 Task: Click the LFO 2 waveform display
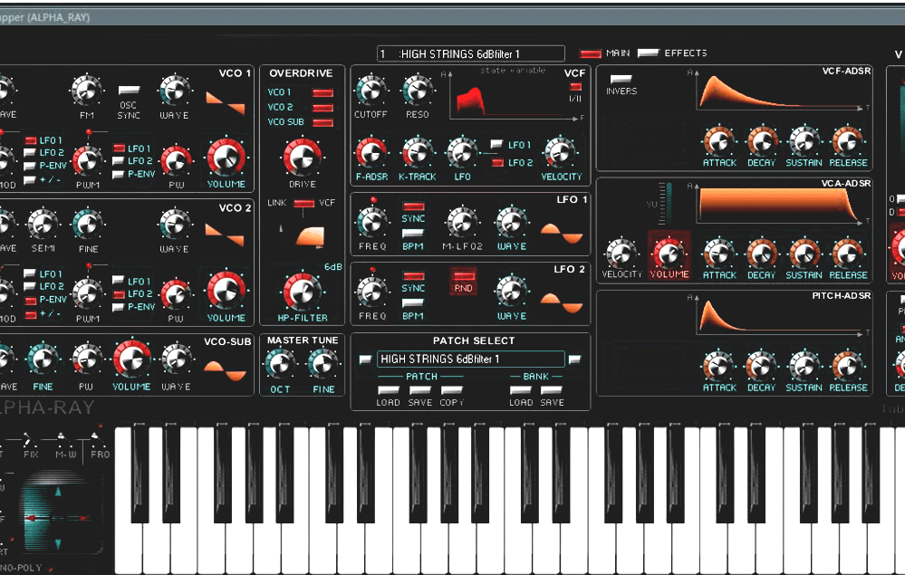[562, 302]
